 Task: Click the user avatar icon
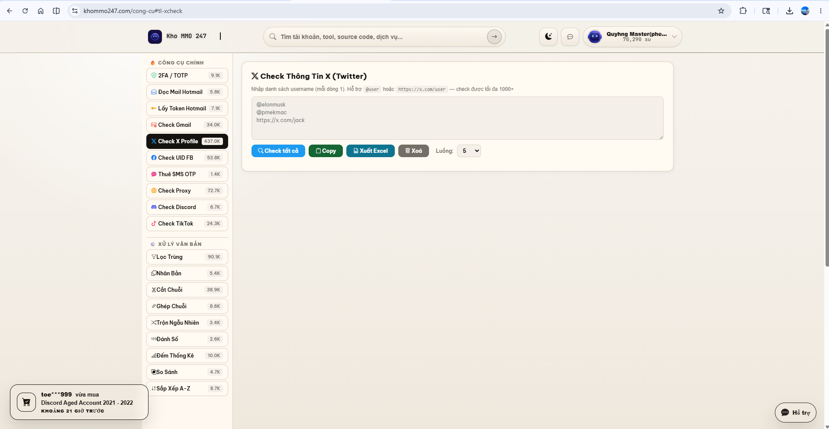(x=595, y=37)
